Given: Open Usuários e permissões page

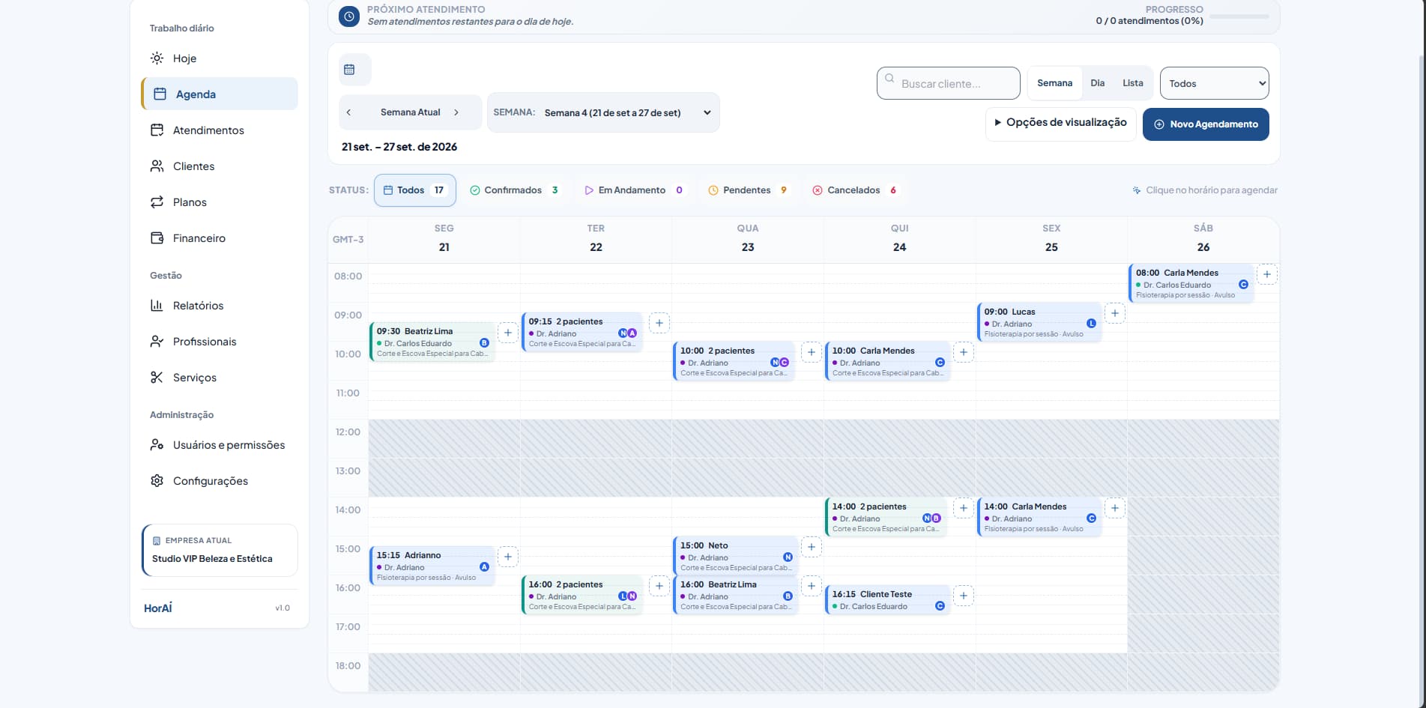Looking at the screenshot, I should click(x=219, y=445).
